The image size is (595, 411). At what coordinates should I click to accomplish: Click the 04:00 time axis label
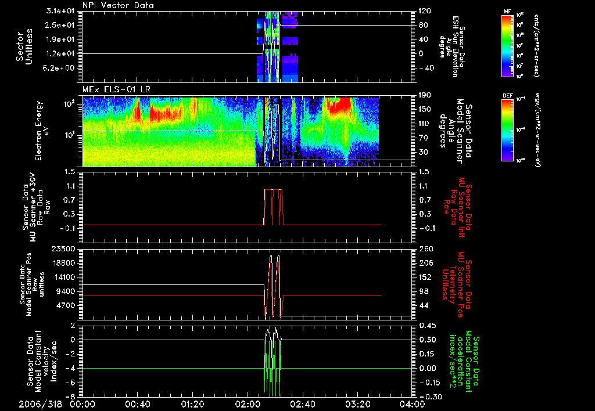[x=413, y=405]
